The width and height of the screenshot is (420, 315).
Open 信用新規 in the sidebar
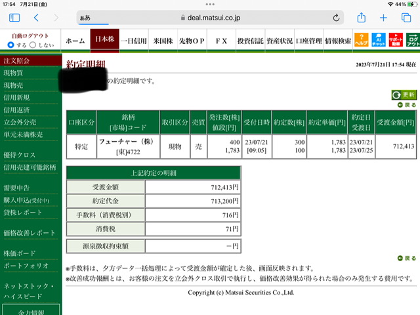pos(16,98)
